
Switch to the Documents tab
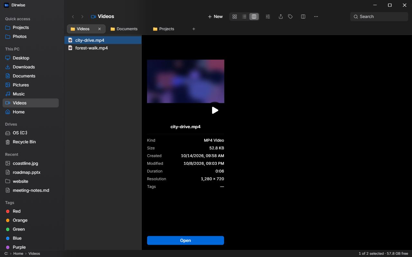[127, 29]
